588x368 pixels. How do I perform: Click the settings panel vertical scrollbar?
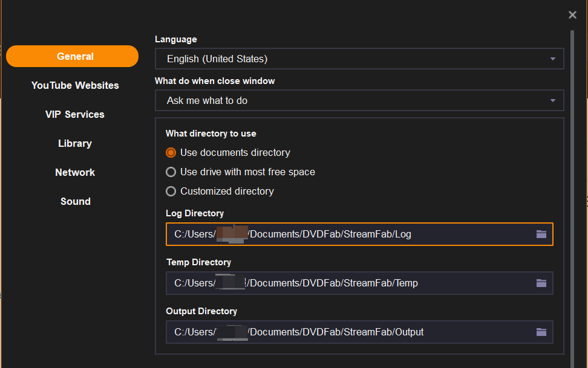click(572, 181)
